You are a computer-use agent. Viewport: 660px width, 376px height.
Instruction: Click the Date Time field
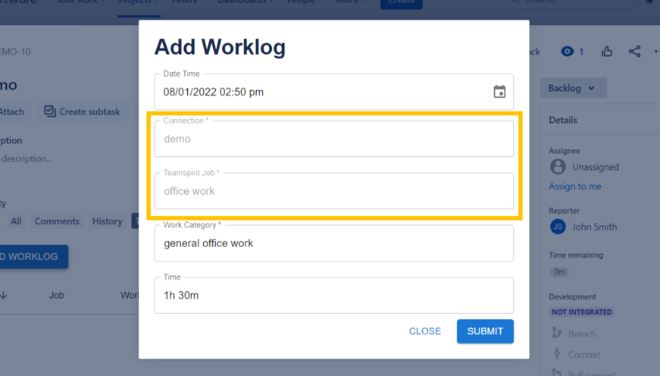[x=318, y=92]
